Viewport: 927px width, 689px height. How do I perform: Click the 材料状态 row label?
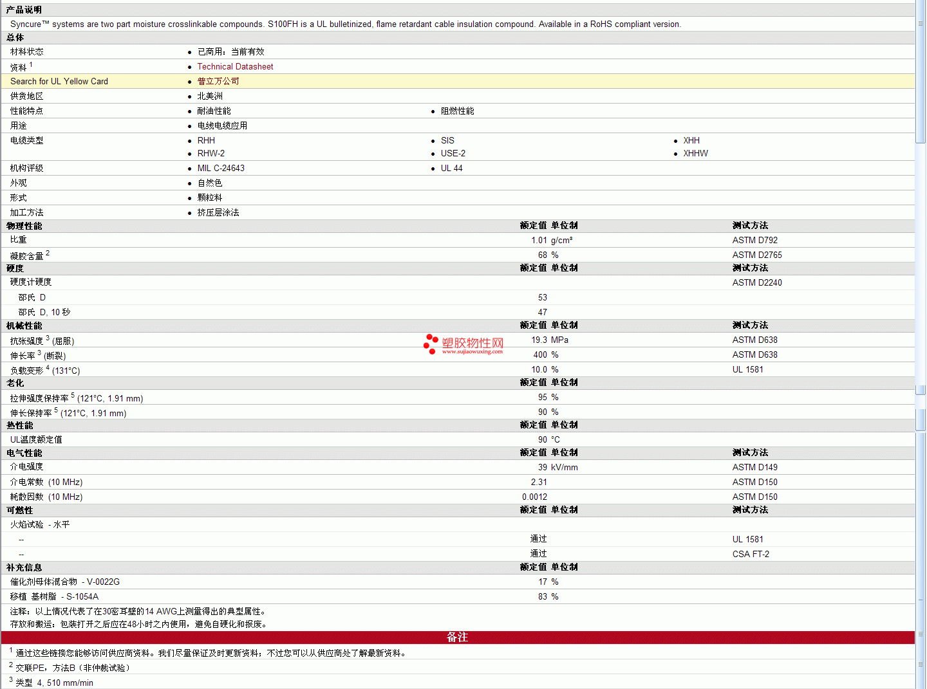coord(27,51)
